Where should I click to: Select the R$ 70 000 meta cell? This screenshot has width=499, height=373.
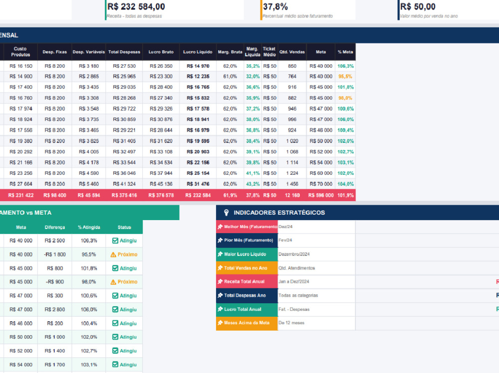coord(321,184)
